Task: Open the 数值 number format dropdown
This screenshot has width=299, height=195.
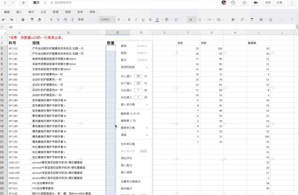Action: pyautogui.click(x=85, y=20)
